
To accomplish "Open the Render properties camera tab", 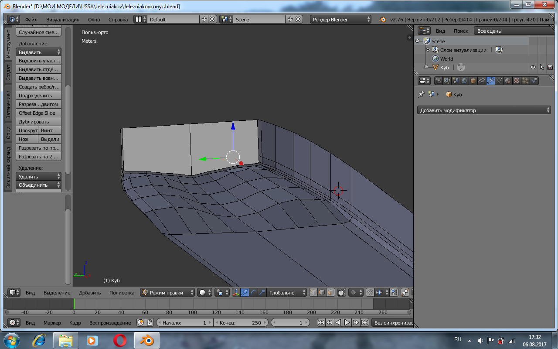I will click(x=438, y=81).
